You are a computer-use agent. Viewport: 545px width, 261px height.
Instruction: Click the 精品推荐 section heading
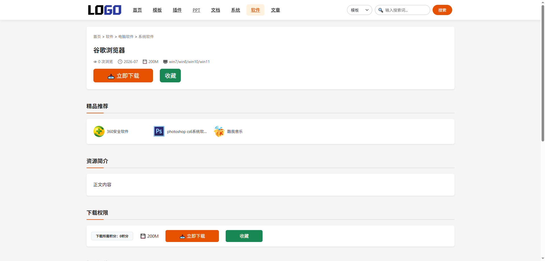coord(97,106)
